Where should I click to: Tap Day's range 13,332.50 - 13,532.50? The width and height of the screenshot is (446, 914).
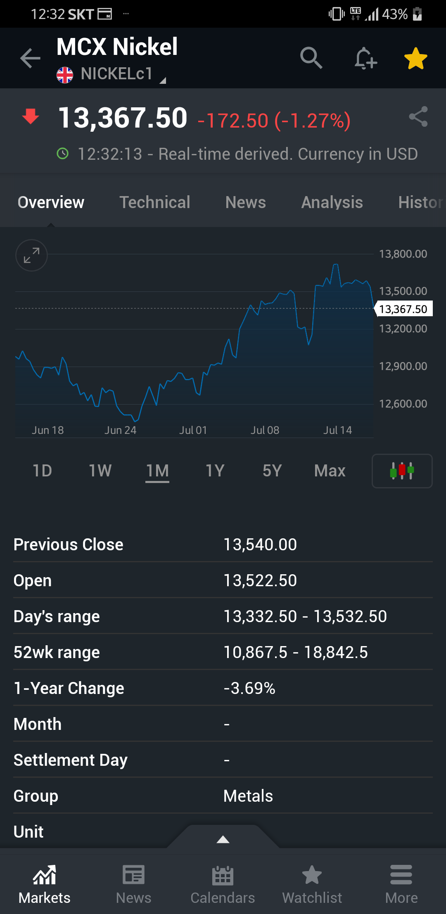(x=305, y=616)
